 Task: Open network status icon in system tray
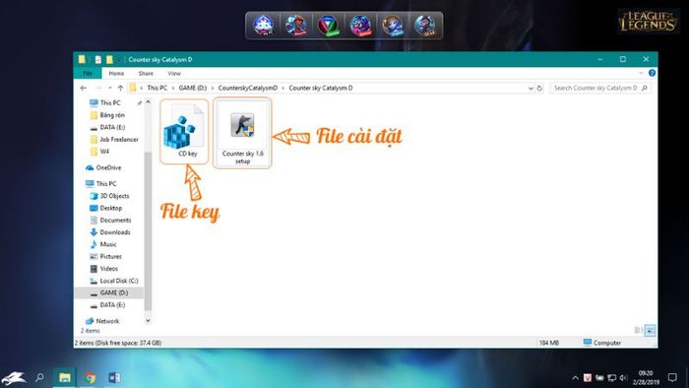(611, 377)
